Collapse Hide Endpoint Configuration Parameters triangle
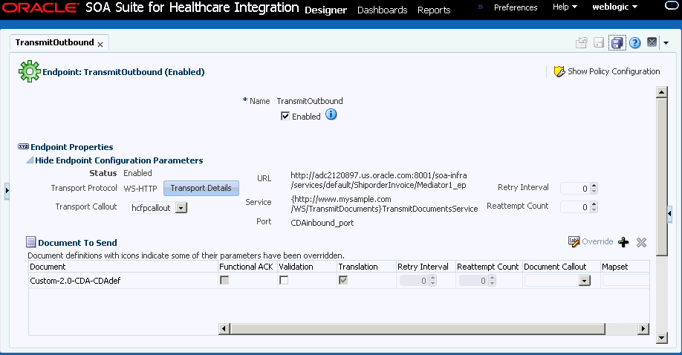Image resolution: width=682 pixels, height=355 pixels. 30,160
